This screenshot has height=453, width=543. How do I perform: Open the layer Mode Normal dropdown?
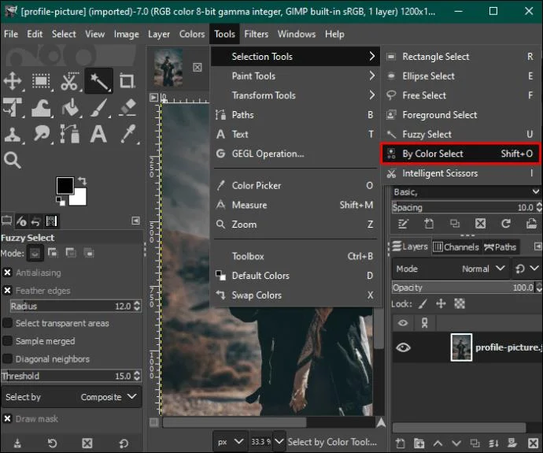451,269
